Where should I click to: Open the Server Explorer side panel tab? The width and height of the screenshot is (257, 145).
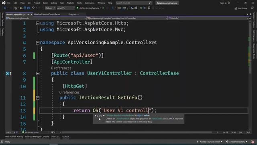tap(2, 19)
